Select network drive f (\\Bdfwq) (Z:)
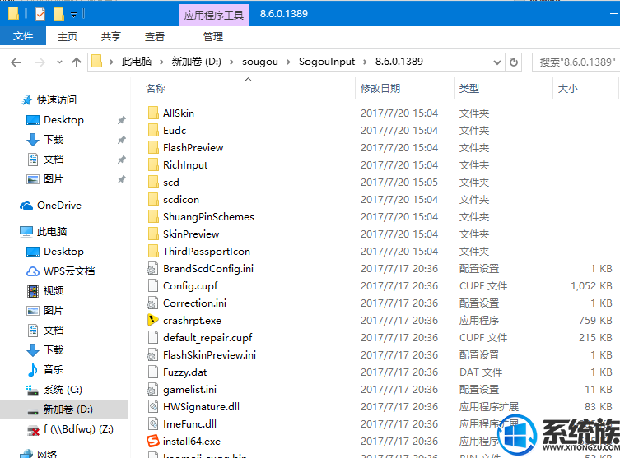The image size is (620, 458). pos(79,429)
